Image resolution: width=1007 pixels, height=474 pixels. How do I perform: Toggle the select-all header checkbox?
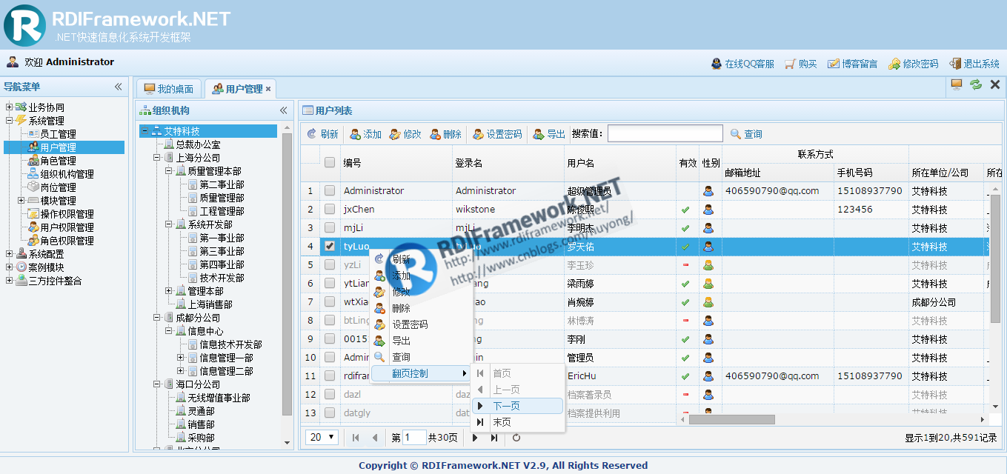coord(330,162)
